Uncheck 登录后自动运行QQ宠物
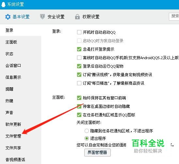The image size is (179, 164). pos(79,66)
